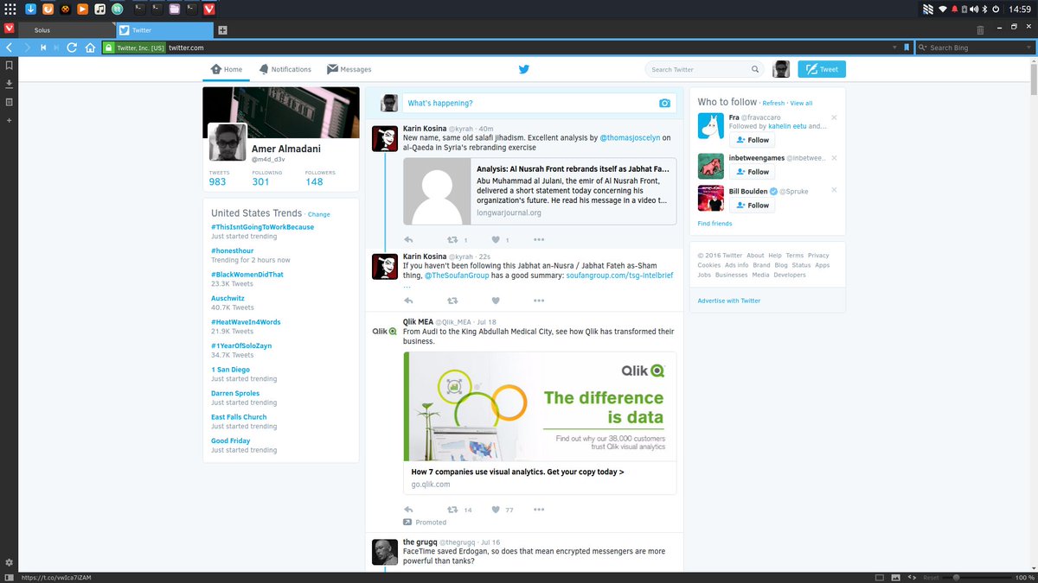
Task: Like the Qlik MEA promoted tweet
Action: click(496, 510)
